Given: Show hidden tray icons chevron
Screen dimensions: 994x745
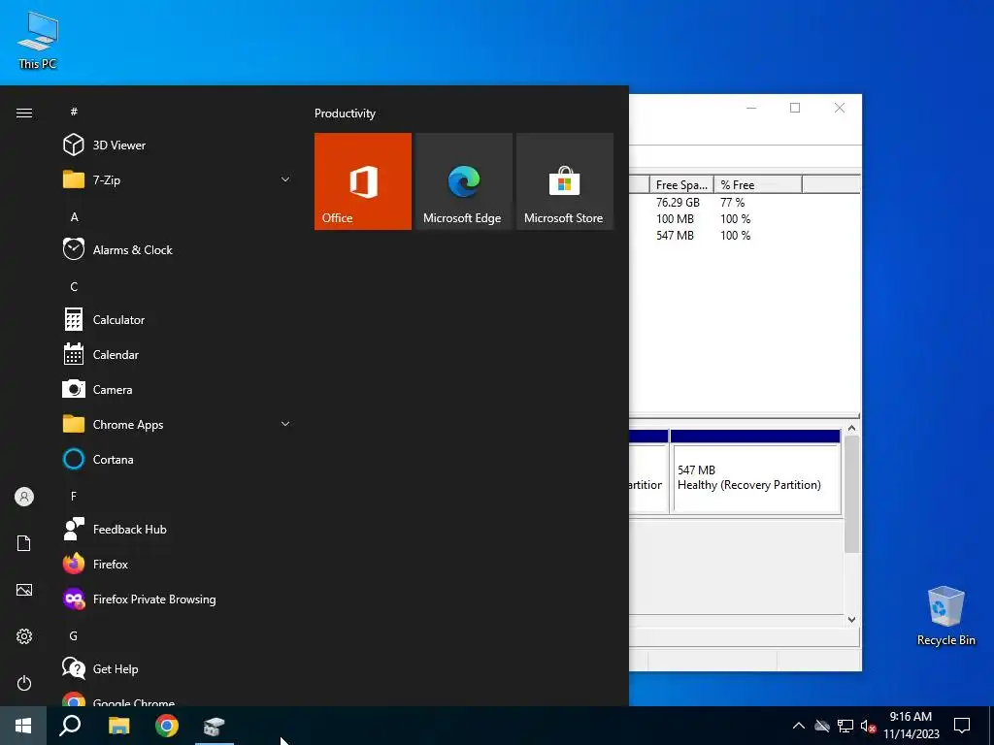Looking at the screenshot, I should [x=799, y=726].
